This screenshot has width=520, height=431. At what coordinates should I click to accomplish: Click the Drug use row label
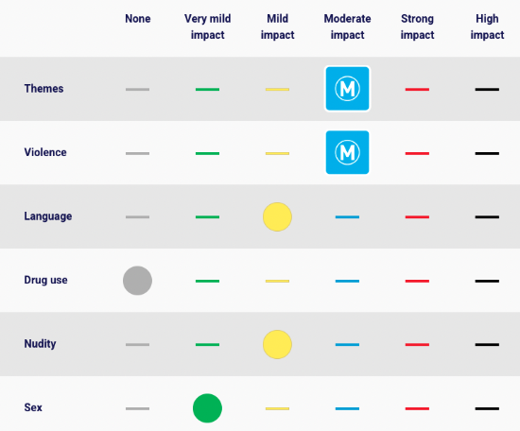(45, 280)
